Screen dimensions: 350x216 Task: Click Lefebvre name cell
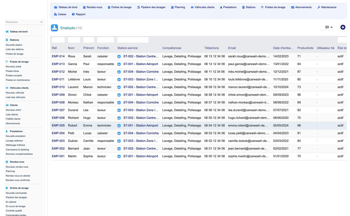[74, 79]
